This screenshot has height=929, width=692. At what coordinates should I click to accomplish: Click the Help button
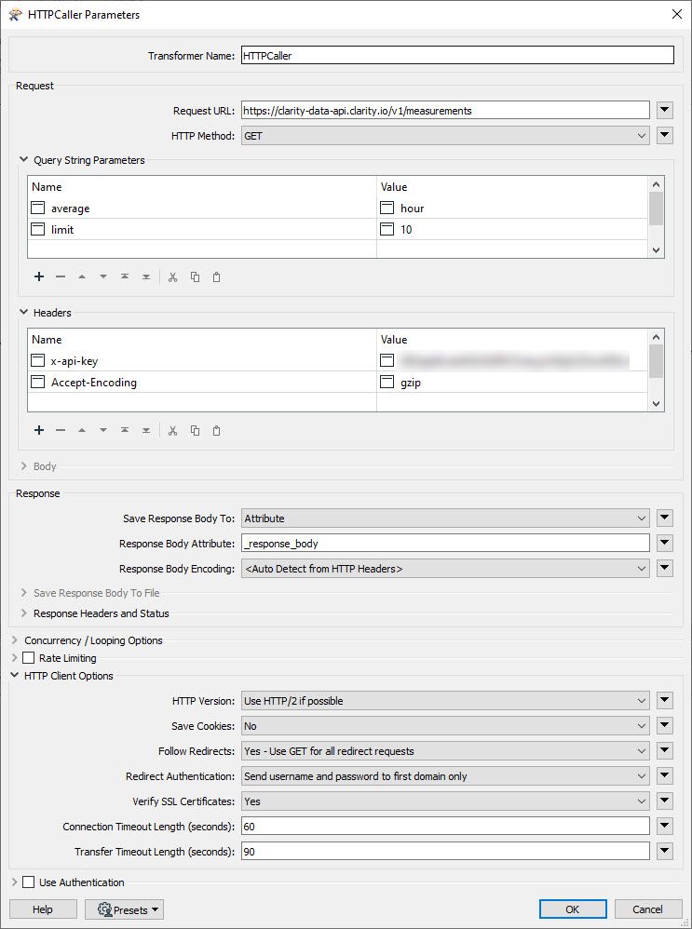pyautogui.click(x=43, y=909)
